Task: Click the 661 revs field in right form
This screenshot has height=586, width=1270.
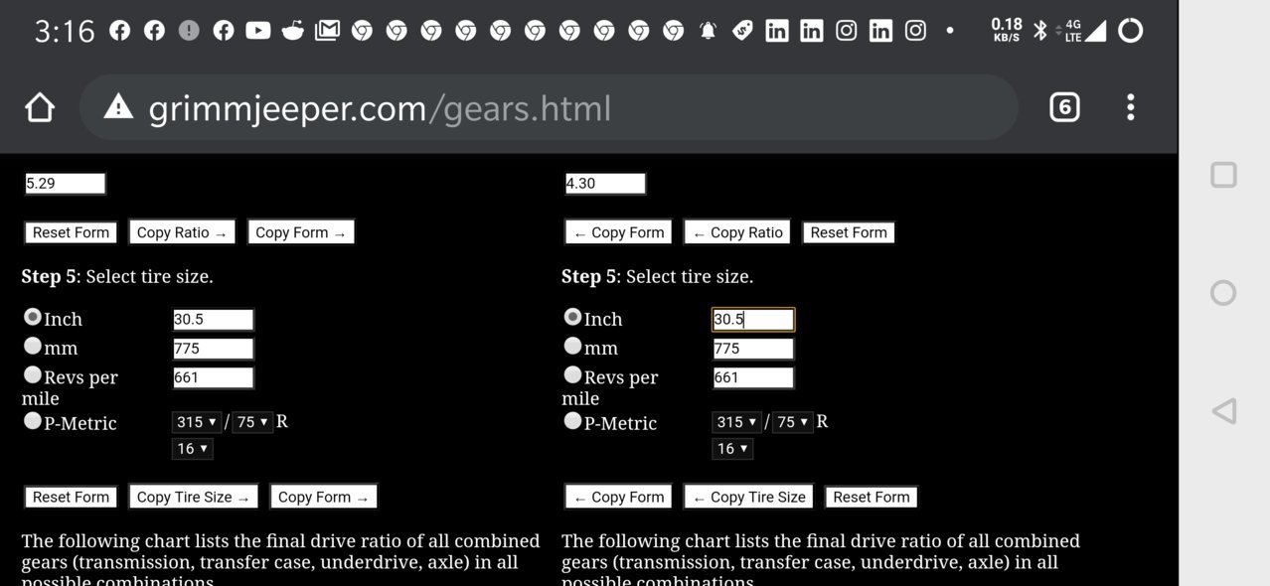Action: tap(753, 377)
